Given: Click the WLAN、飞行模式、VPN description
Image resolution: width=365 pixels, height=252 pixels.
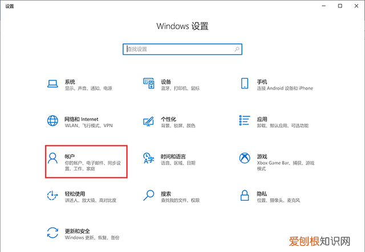Looking at the screenshot, I should (x=89, y=125).
